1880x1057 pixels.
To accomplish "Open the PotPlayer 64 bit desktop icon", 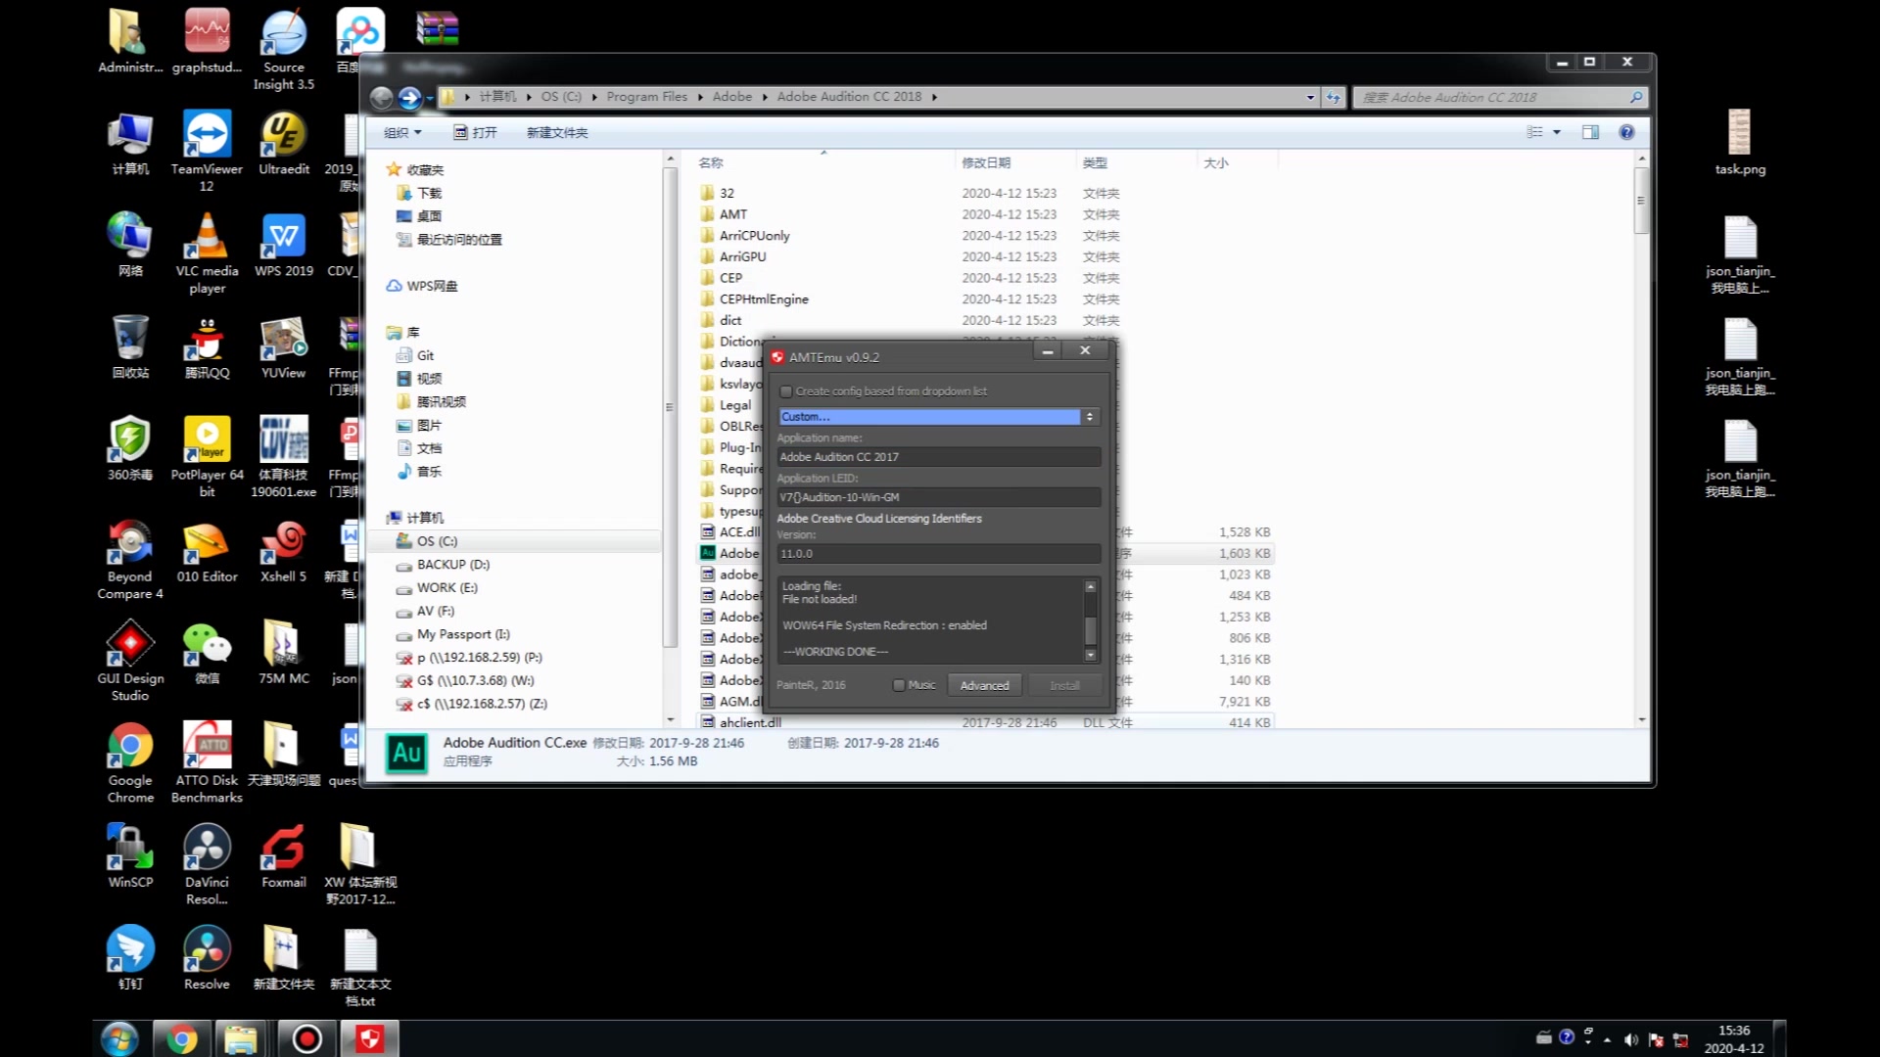I will click(207, 456).
